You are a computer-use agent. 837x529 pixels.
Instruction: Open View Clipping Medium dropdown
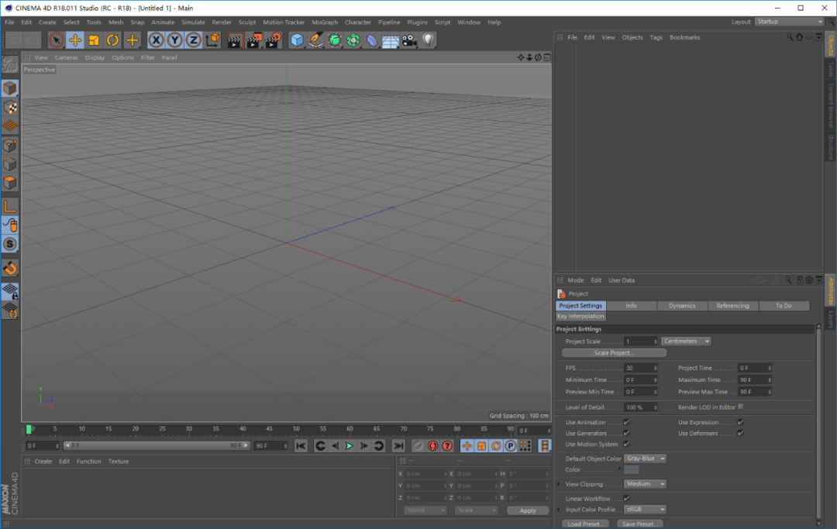click(x=645, y=484)
